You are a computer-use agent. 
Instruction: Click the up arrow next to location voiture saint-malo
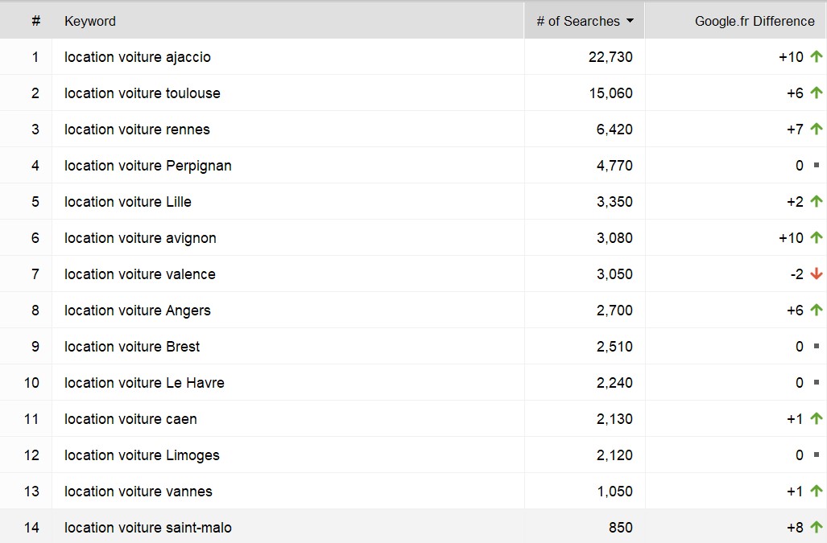click(817, 527)
